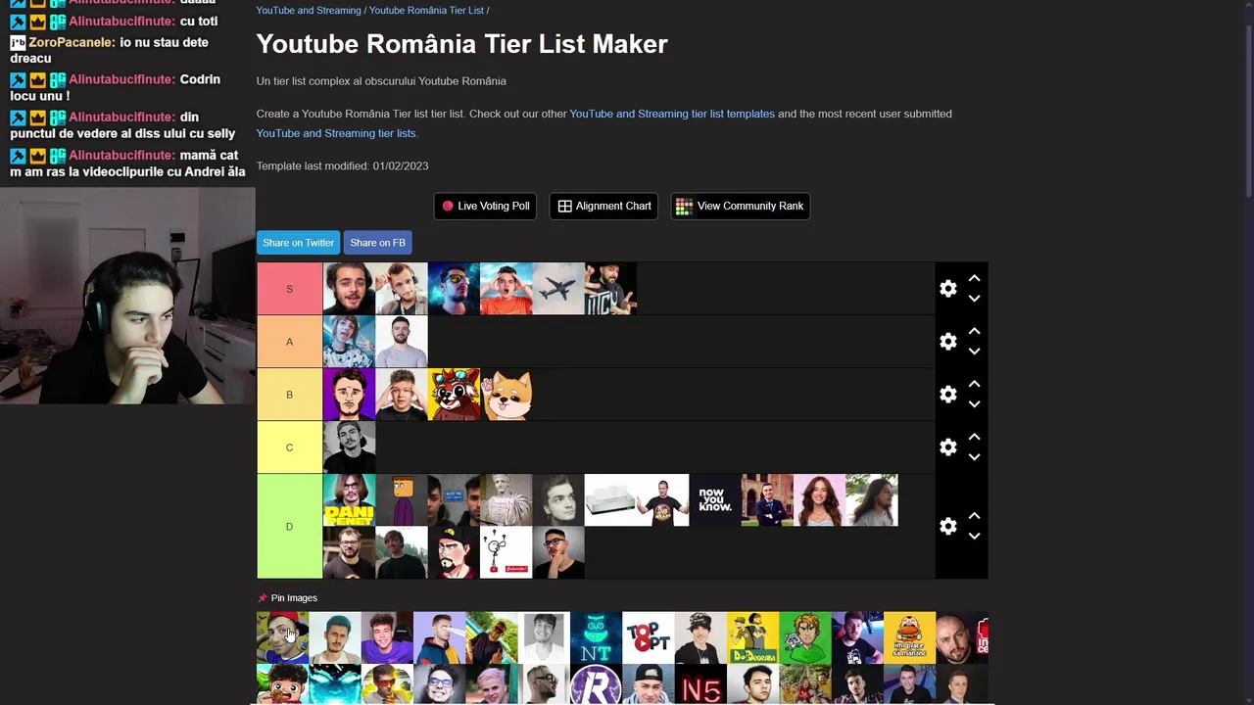Move A tier row down with arrow

point(974,352)
